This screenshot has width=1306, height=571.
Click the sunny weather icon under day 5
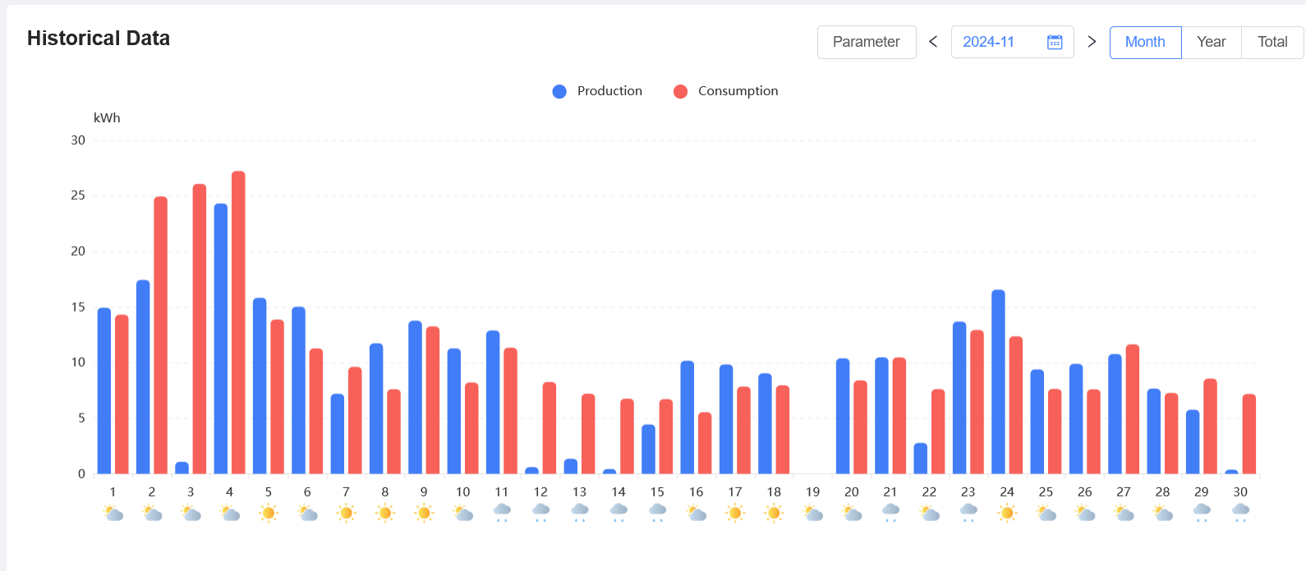click(268, 514)
